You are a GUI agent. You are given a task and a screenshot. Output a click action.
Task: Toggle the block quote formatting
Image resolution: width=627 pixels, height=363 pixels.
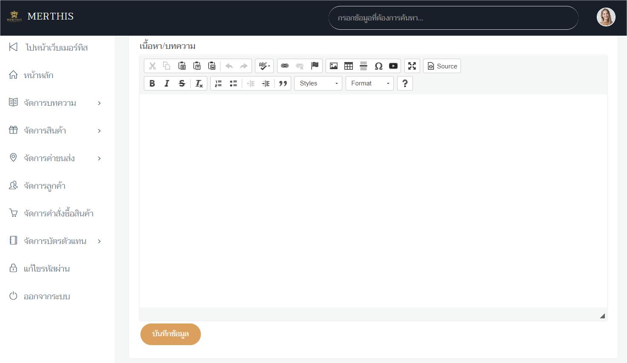coord(283,83)
